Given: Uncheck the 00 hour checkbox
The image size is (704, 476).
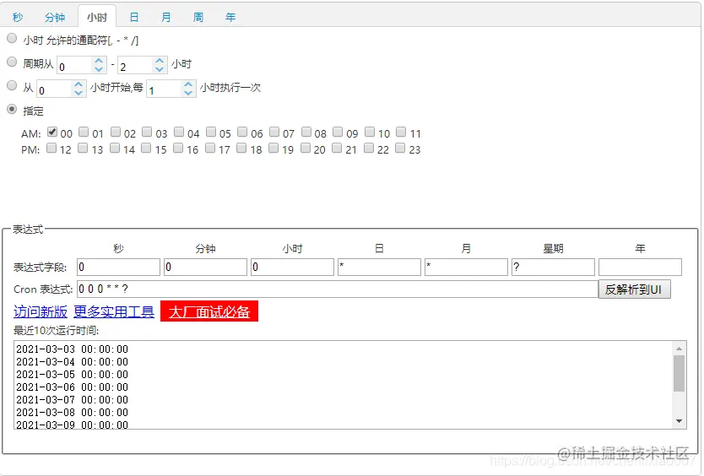Looking at the screenshot, I should 52,132.
